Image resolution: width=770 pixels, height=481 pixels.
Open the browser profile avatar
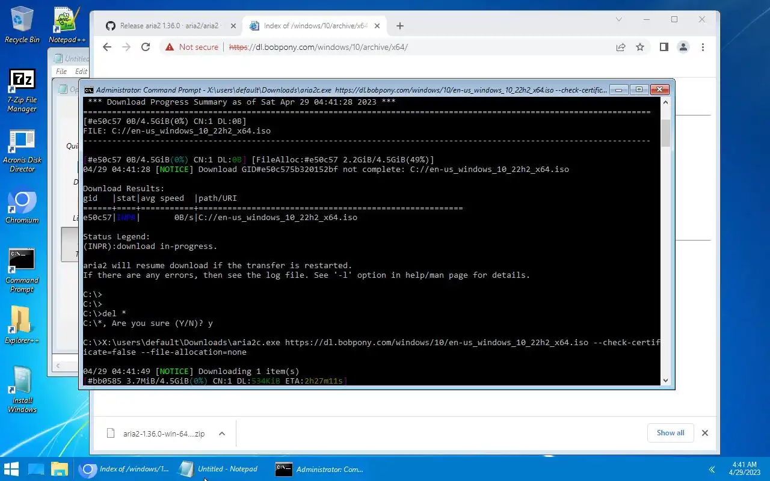click(683, 47)
